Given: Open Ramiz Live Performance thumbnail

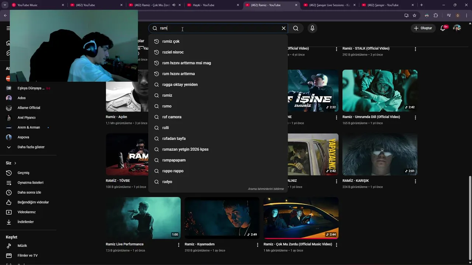Looking at the screenshot, I should 143,218.
